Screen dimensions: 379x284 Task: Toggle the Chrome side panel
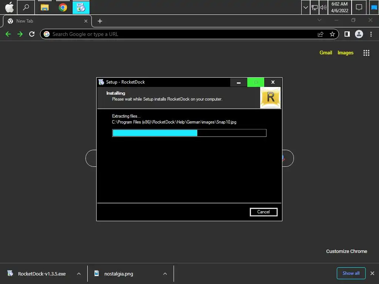click(x=347, y=34)
